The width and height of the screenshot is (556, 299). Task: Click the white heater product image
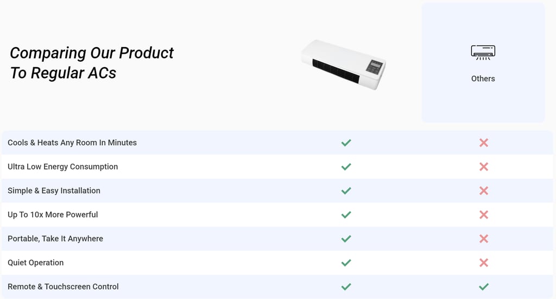coord(344,64)
